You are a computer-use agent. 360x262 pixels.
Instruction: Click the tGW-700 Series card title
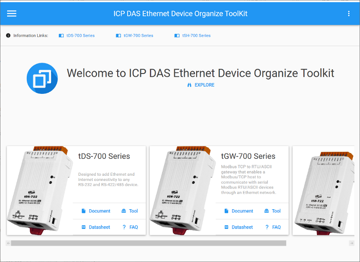248,156
